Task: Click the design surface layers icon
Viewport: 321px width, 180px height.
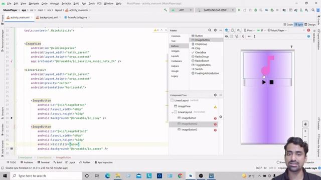Action: pyautogui.click(x=226, y=30)
